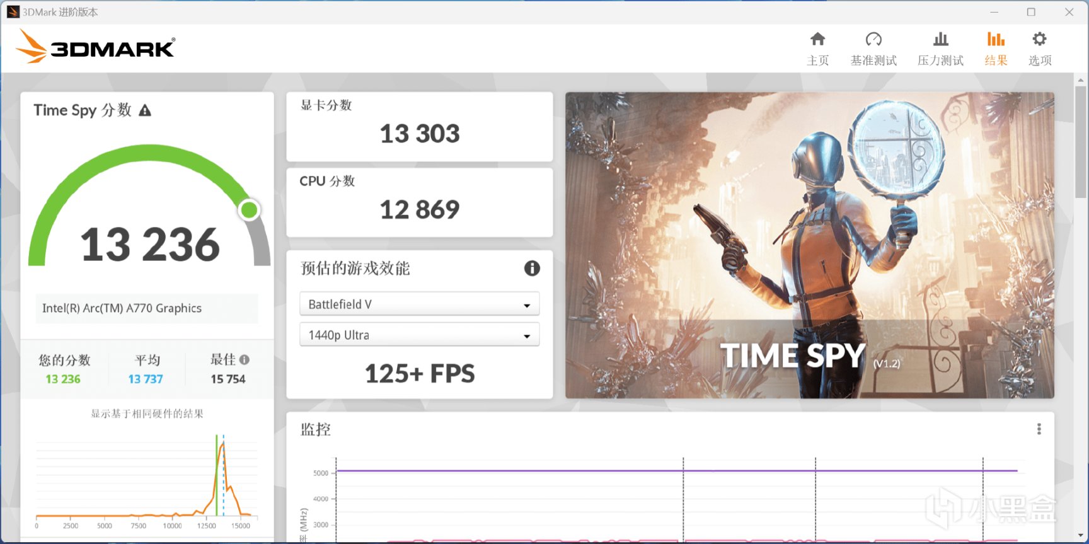Minimize the 3DMark window

point(994,12)
